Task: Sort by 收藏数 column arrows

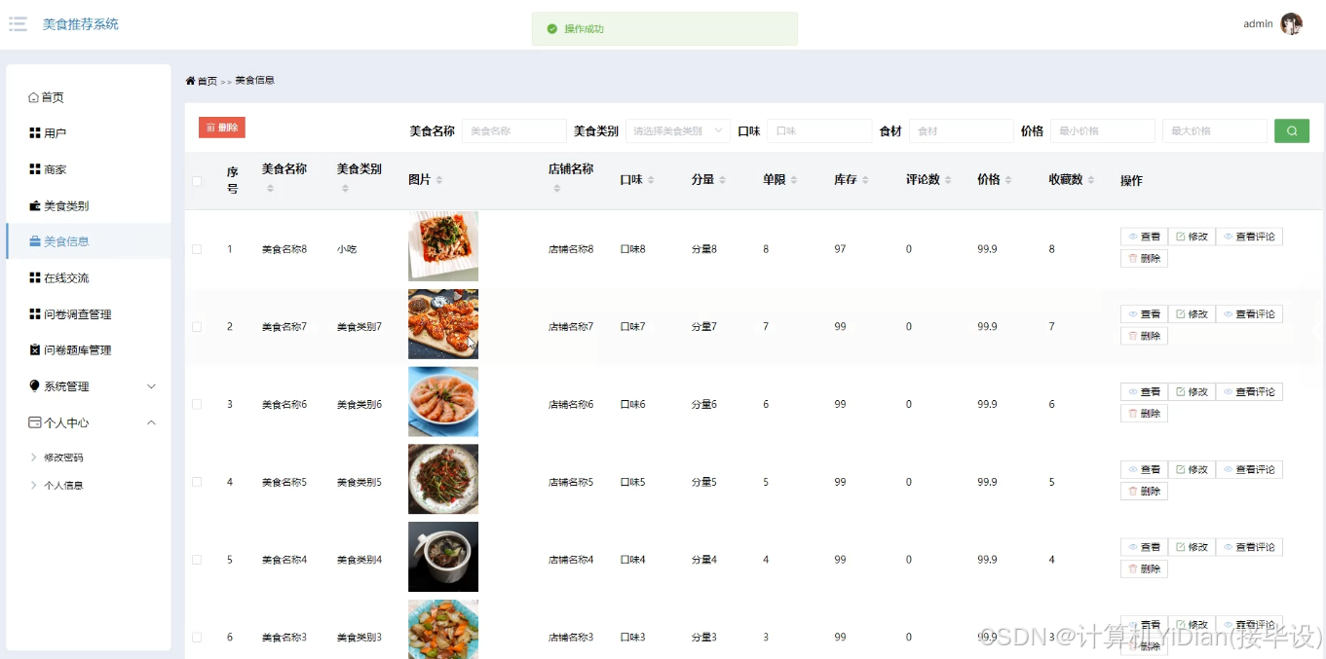Action: coord(1091,180)
